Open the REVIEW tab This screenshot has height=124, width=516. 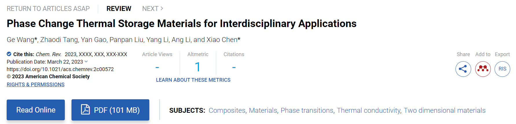point(119,9)
